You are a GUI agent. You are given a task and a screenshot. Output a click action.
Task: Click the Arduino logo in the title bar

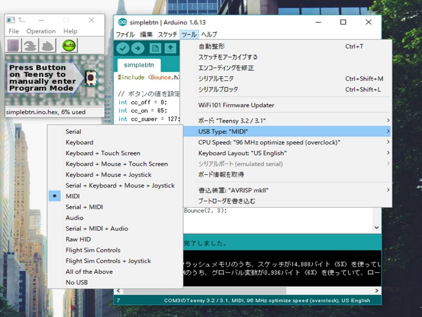click(x=122, y=22)
